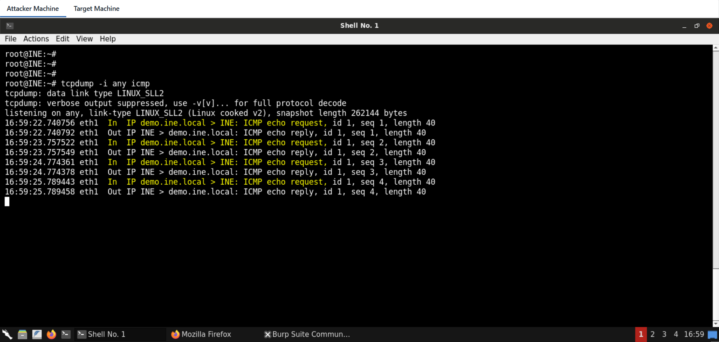Open the text editor launcher icon
This screenshot has width=719, height=342.
37,334
